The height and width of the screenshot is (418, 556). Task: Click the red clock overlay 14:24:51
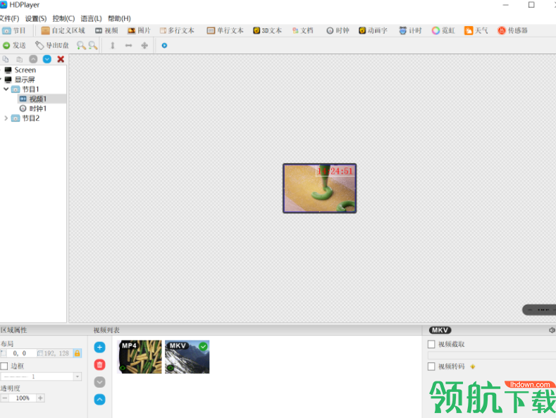click(335, 171)
